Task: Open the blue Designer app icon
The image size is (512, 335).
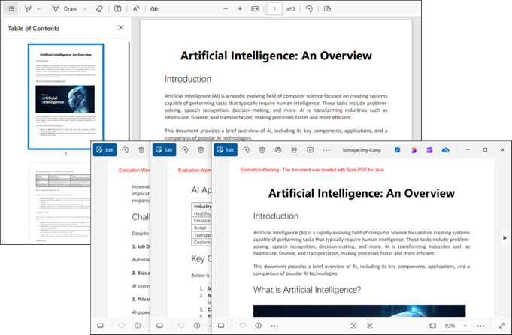Action: pos(398,150)
